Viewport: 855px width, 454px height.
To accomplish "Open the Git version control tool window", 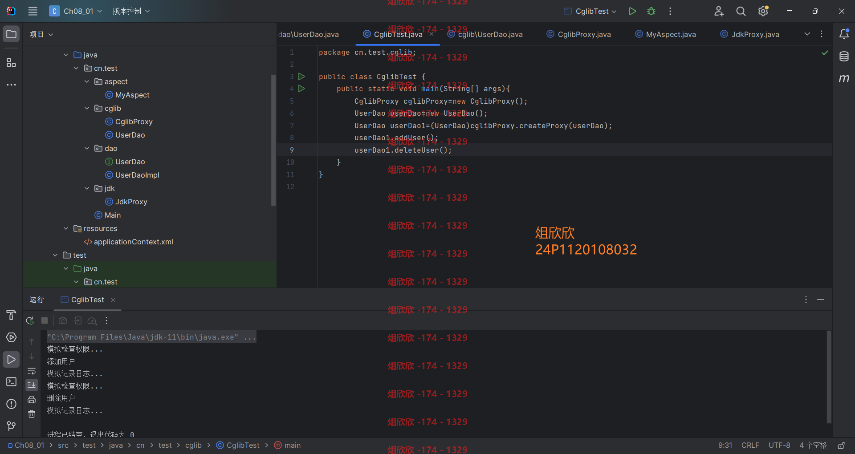I will [x=11, y=426].
